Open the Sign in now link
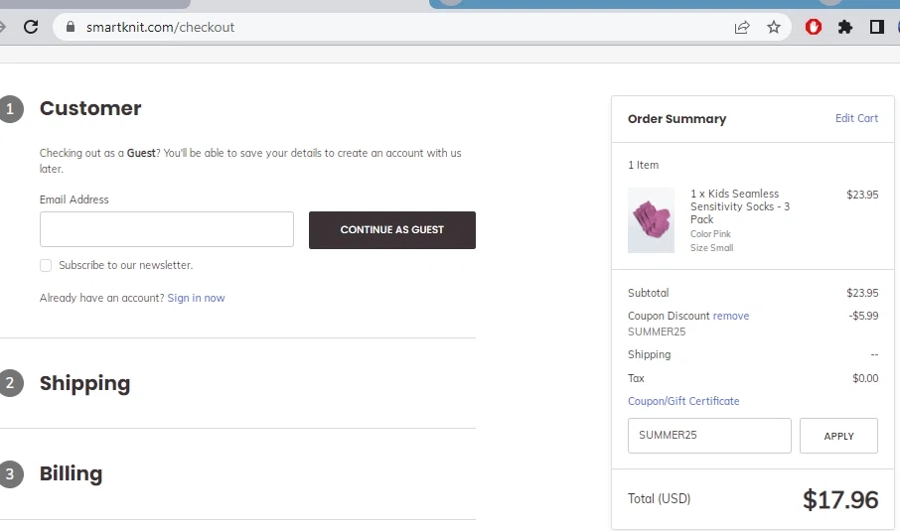The image size is (900, 531). 197,298
